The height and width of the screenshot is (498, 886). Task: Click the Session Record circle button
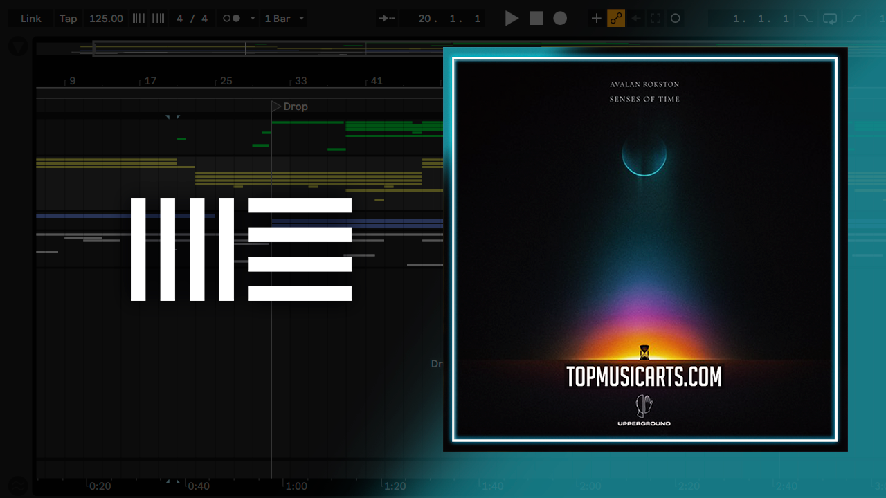point(676,19)
